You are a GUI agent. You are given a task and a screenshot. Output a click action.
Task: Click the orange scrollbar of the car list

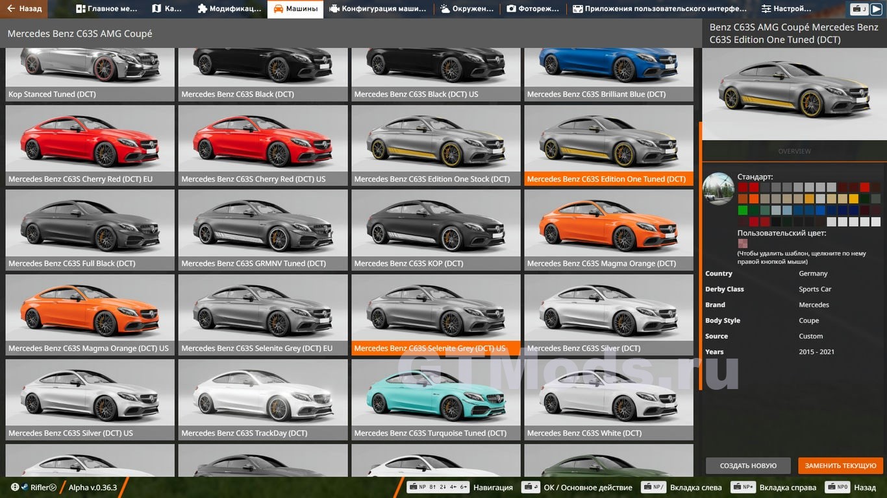point(700,255)
